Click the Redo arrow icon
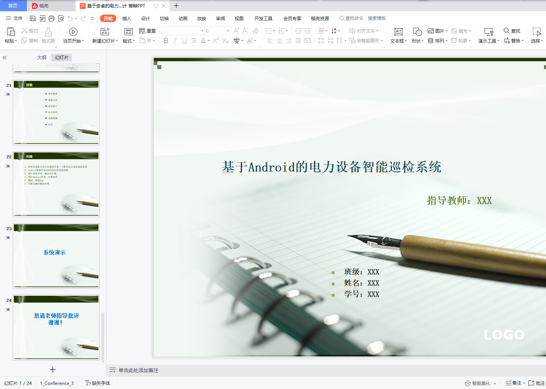 pos(83,18)
